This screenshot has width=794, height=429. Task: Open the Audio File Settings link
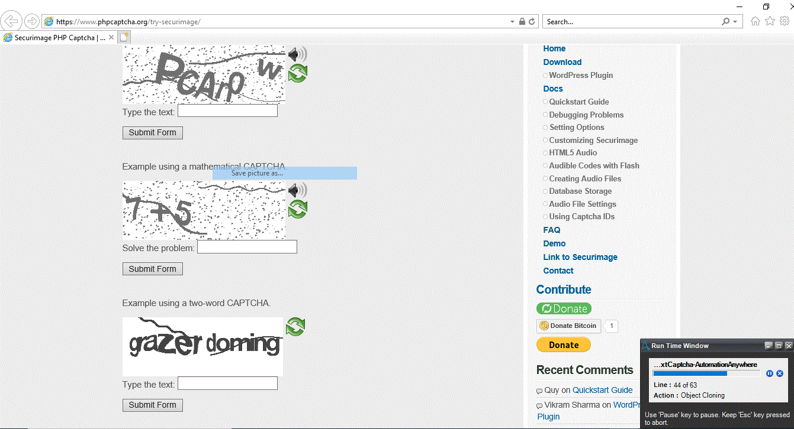583,204
